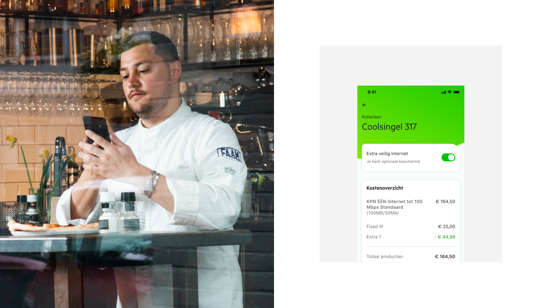Click the € 164,50 product price
Viewport: 548px width, 308px height.
[445, 202]
